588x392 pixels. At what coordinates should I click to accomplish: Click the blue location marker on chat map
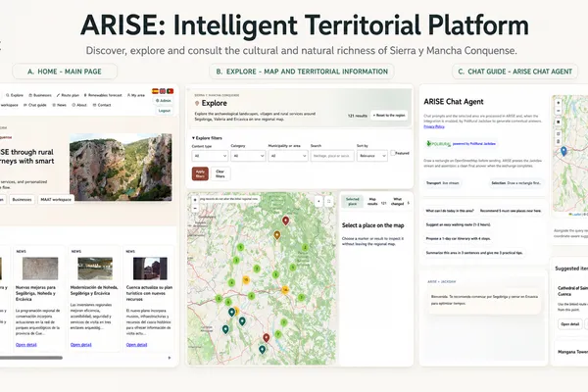tap(563, 151)
